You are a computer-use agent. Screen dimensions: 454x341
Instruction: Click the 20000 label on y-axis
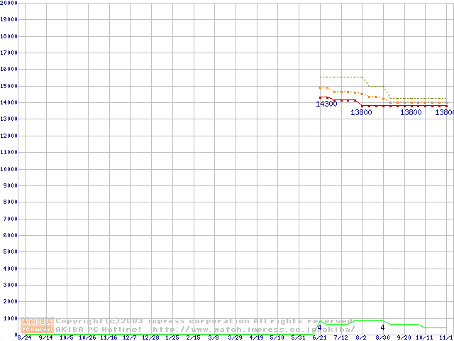[9, 3]
